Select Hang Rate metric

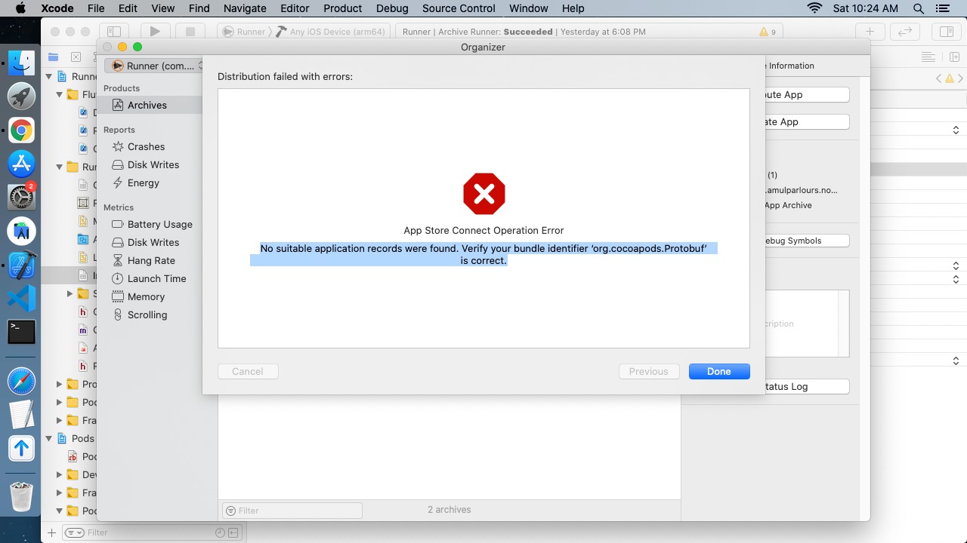(x=144, y=261)
